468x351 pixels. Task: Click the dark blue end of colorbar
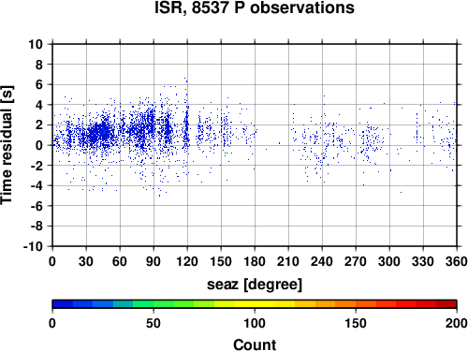click(63, 304)
